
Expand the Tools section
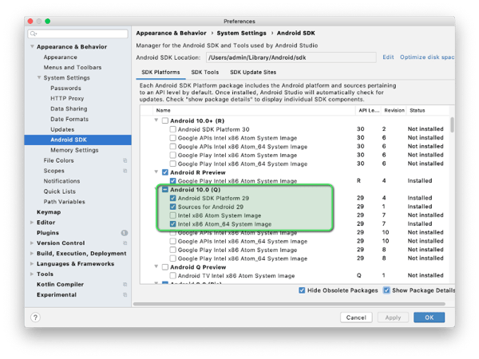pyautogui.click(x=32, y=274)
